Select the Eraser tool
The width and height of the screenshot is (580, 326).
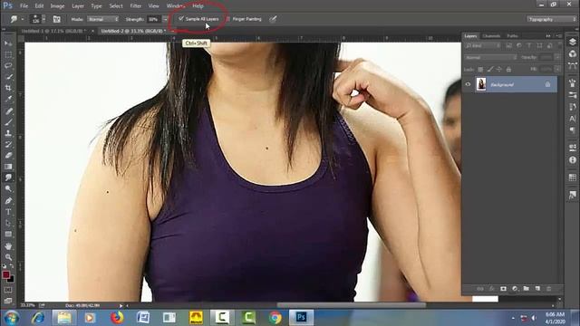[8, 155]
